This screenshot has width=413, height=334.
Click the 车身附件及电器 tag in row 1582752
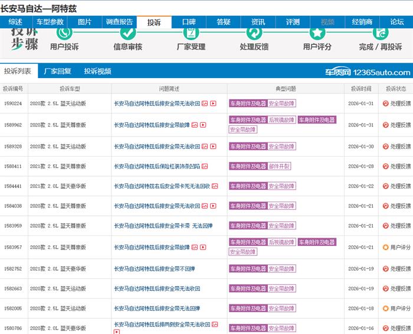248,269
